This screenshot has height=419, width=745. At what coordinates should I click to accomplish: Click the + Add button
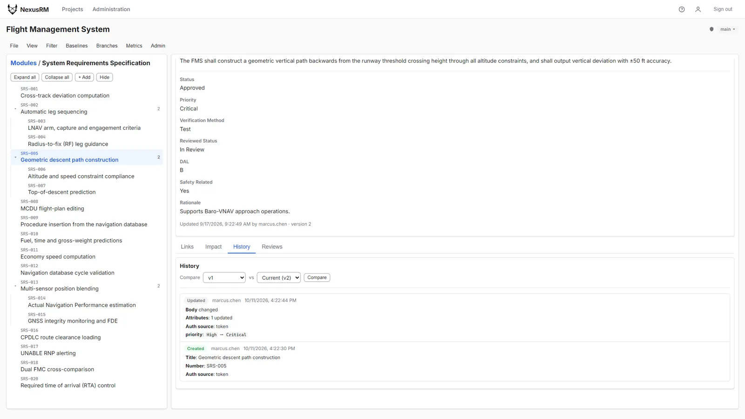click(x=84, y=77)
